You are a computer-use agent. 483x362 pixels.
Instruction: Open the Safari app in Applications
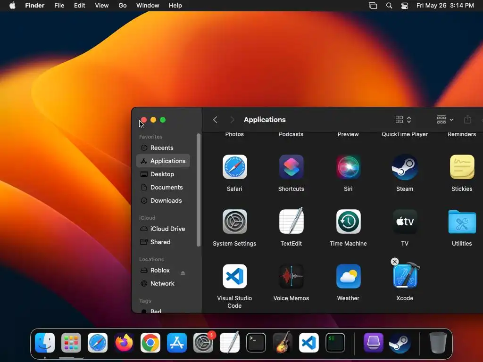click(234, 167)
